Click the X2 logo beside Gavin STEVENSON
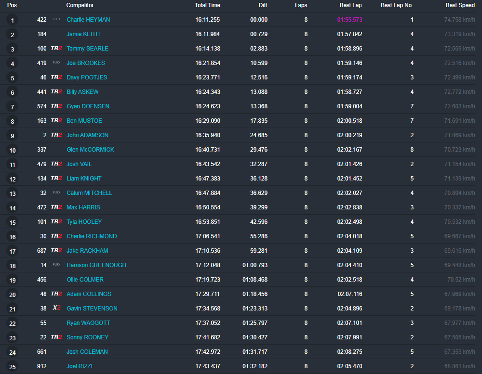 point(56,309)
